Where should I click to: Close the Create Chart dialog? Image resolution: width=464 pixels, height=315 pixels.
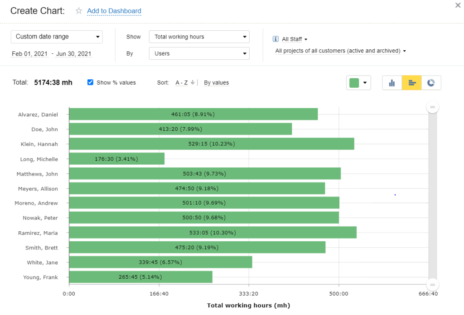pos(457,5)
